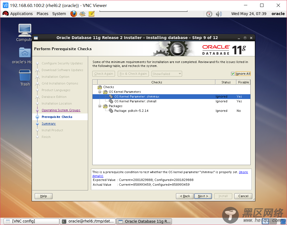Collapse the Packages tree node
Image resolution: width=287 pixels, height=225 pixels.
100,106
